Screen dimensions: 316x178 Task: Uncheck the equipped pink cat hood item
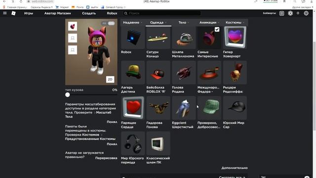pyautogui.click(x=217, y=30)
